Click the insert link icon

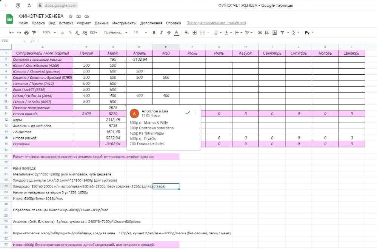(260, 33)
